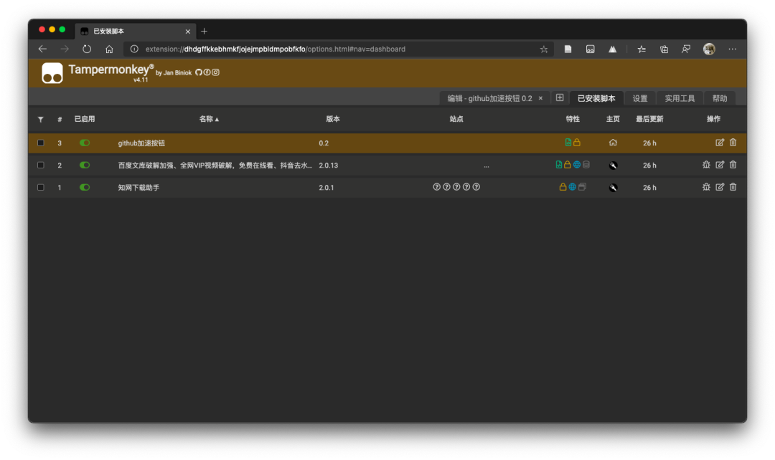This screenshot has width=775, height=460.
Task: Disable the 百度文库破解加强 script toggle
Action: click(85, 165)
